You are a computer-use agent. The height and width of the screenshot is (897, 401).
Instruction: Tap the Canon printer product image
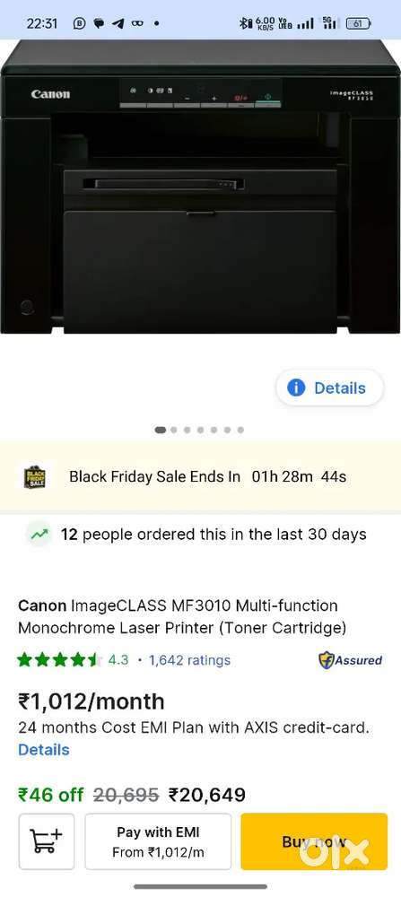tap(200, 187)
